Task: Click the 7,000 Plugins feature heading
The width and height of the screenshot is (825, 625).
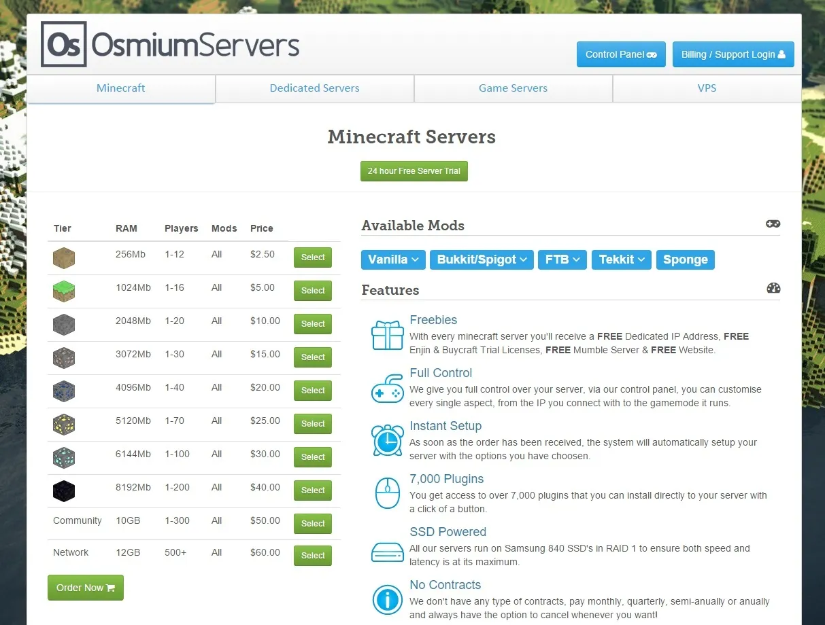Action: coord(447,479)
